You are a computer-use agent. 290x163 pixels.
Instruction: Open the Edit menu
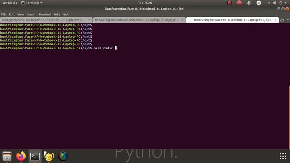[12, 14]
